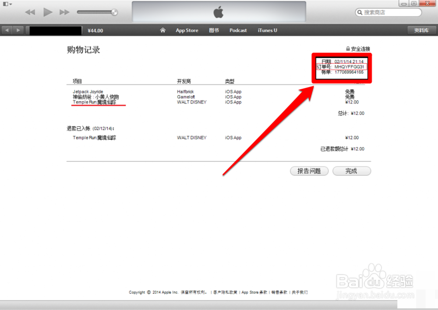This screenshot has height=310, width=438.
Task: Click the 开发商 column header
Action: [x=184, y=81]
